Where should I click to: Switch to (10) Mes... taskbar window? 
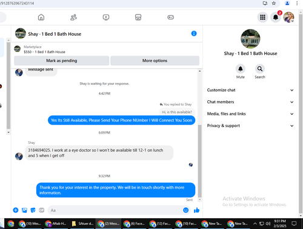(x=30, y=224)
